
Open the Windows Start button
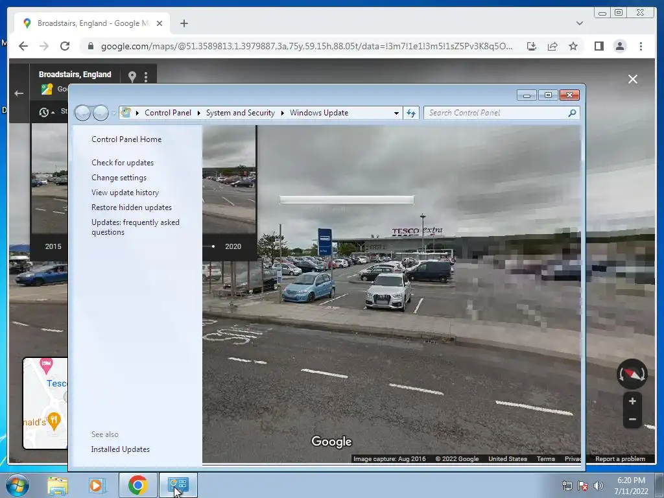[16, 485]
